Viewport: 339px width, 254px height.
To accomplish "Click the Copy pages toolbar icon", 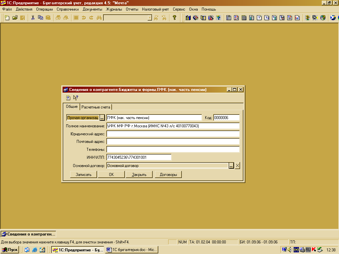I will tap(40, 18).
